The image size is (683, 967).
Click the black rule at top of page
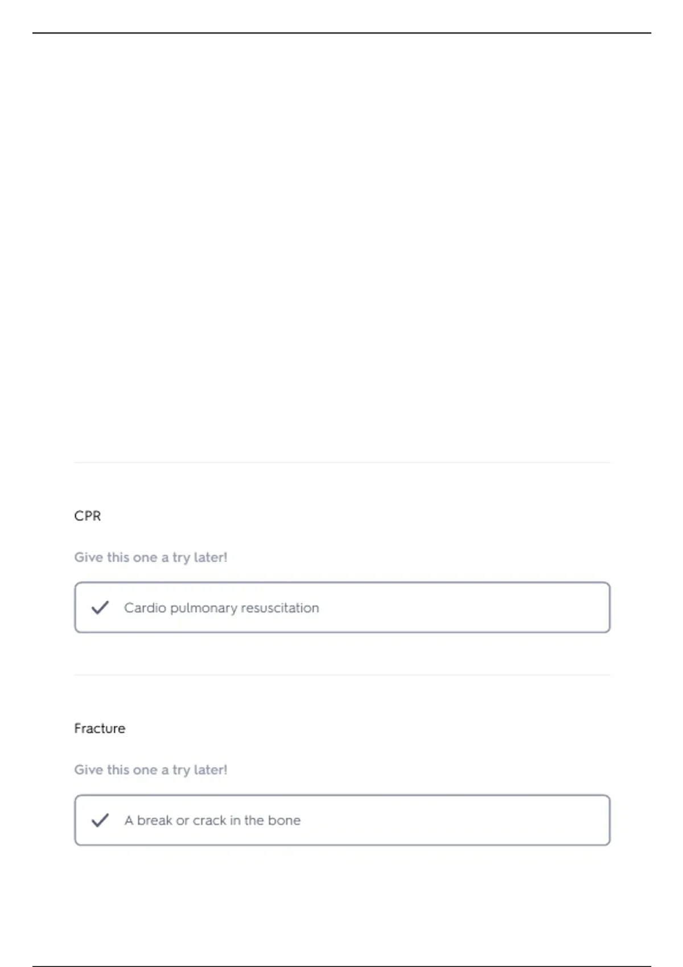pos(341,33)
